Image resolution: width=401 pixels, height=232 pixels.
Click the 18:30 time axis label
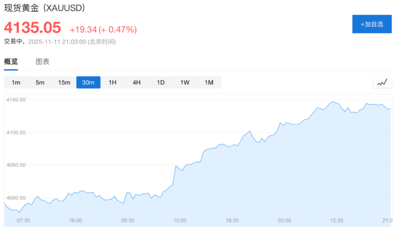(232, 220)
